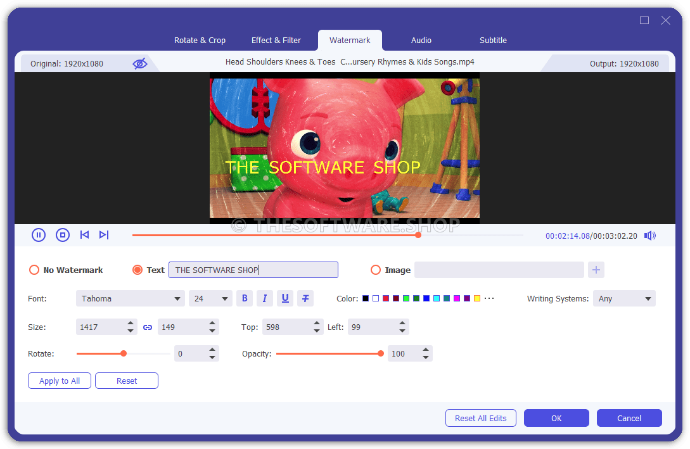The image size is (690, 449).
Task: Increase watermark height 149 stepper up
Action: 212,323
